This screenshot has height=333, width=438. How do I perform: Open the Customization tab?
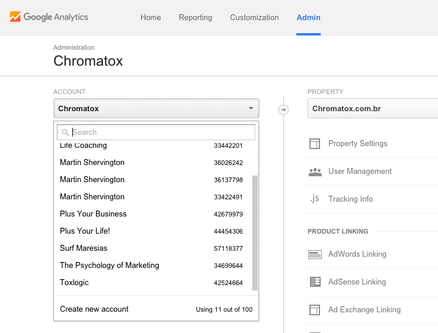[x=254, y=17]
